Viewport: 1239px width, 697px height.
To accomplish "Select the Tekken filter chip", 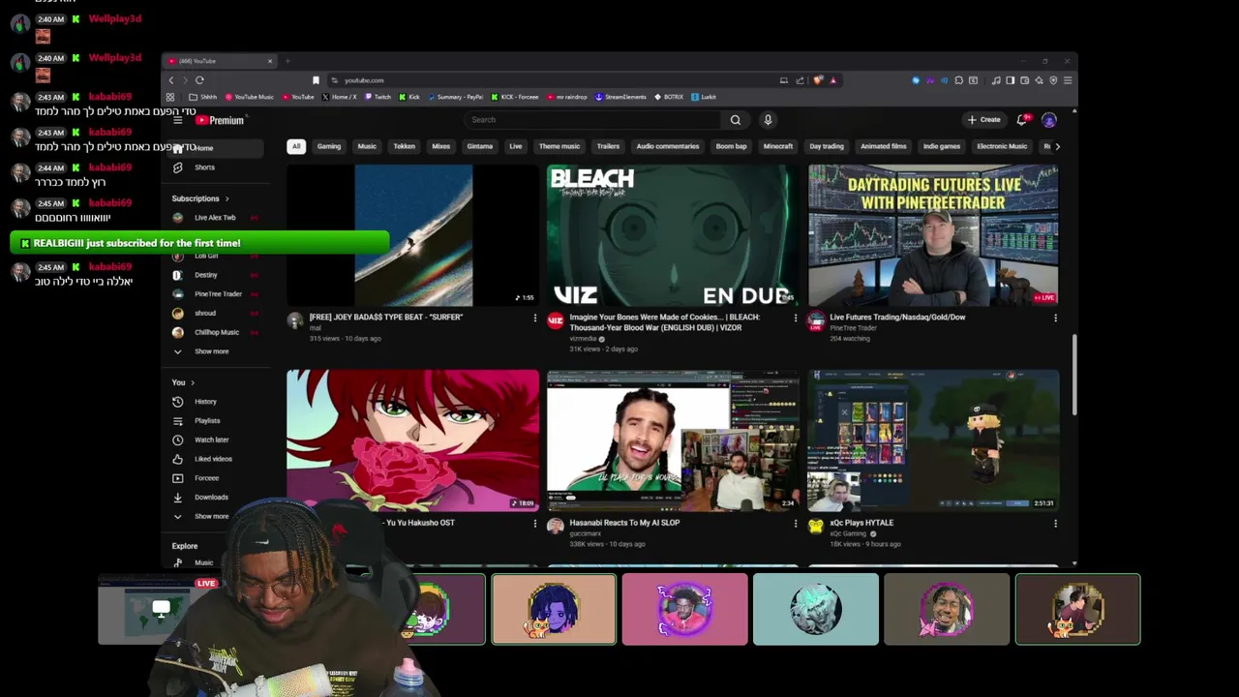I will [404, 146].
